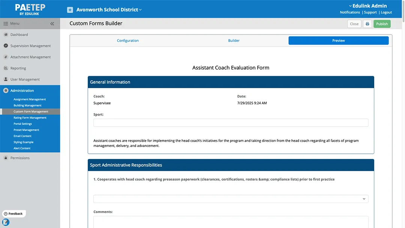The height and width of the screenshot is (228, 405).
Task: Switch to the Builder tab
Action: (x=234, y=40)
